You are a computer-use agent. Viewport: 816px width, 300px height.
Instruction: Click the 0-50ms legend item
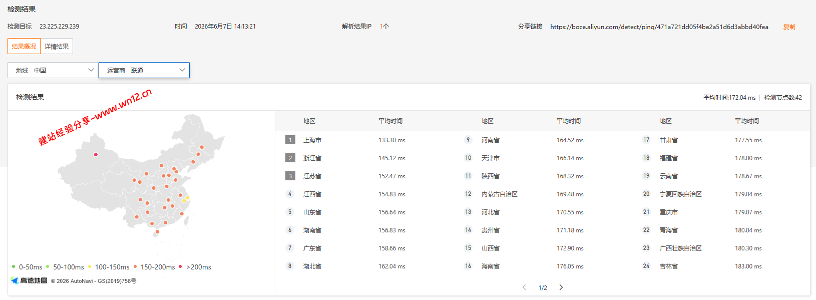(27, 267)
